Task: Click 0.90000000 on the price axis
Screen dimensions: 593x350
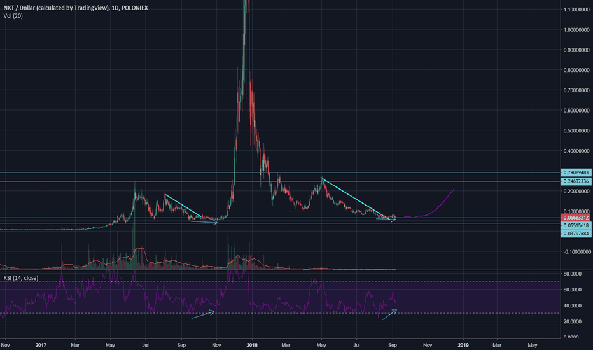Action: 576,50
